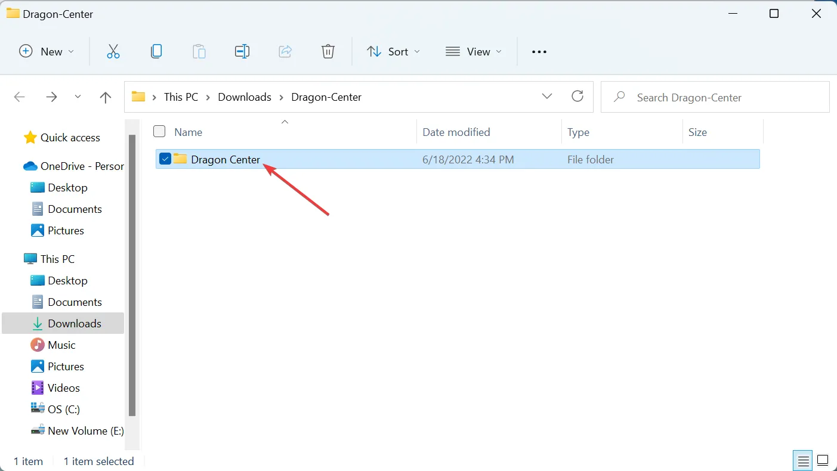837x471 pixels.
Task: Click the Videos icon in sidebar
Action: coord(38,388)
